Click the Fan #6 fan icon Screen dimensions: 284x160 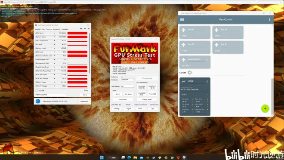click(x=216, y=45)
